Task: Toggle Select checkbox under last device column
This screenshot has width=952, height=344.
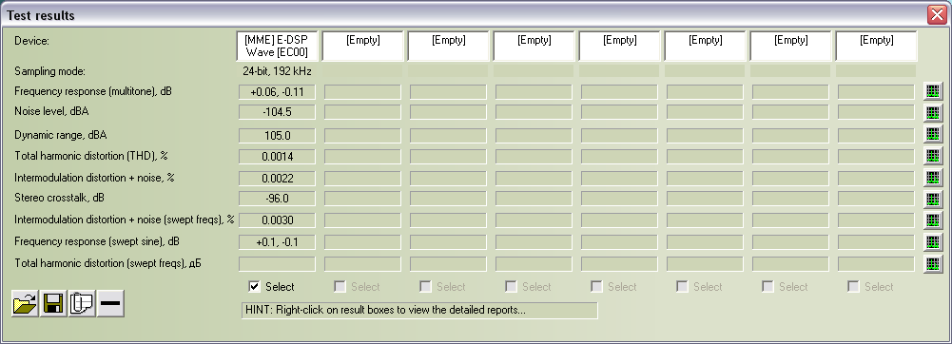Action: point(854,286)
